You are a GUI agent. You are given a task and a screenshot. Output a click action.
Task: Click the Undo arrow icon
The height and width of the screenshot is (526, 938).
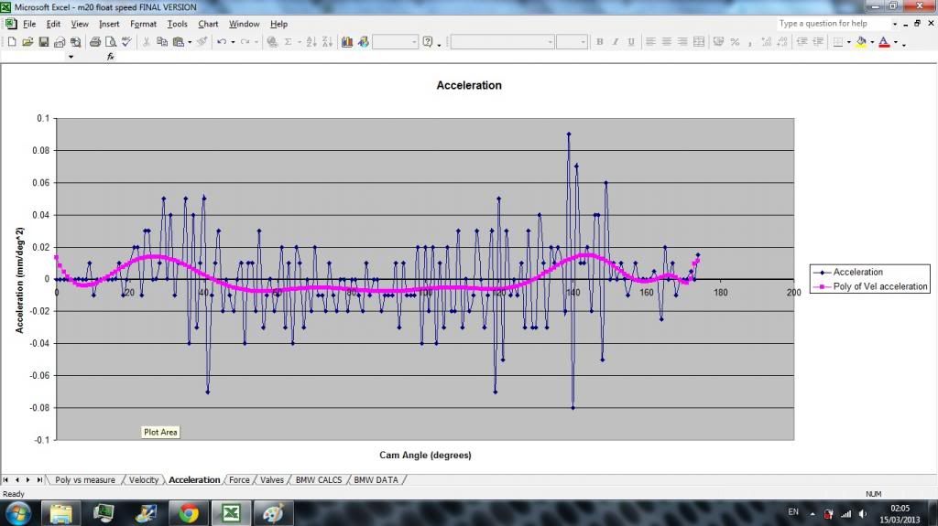pos(222,42)
